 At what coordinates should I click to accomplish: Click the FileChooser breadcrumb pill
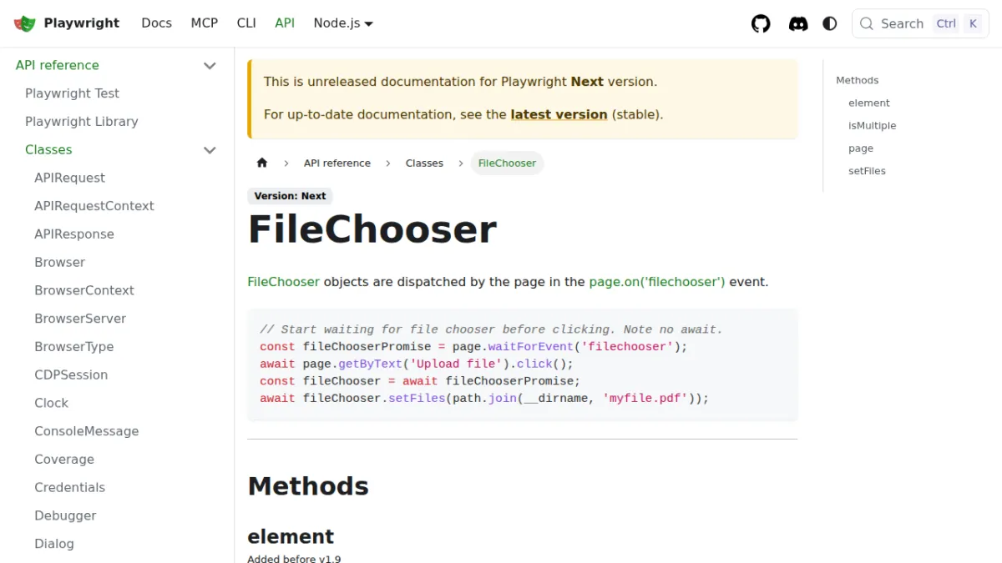[507, 163]
